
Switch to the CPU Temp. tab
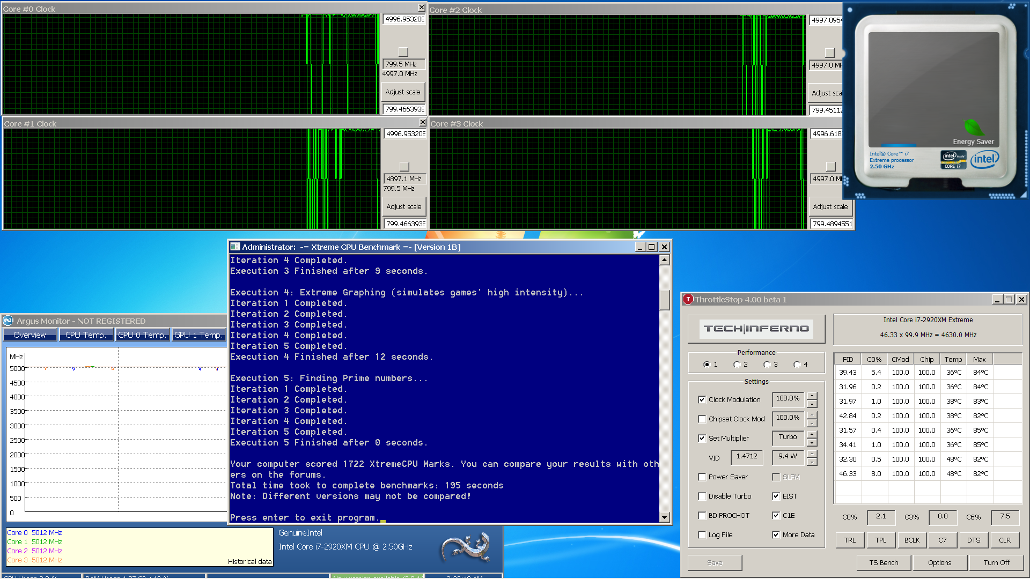(86, 335)
